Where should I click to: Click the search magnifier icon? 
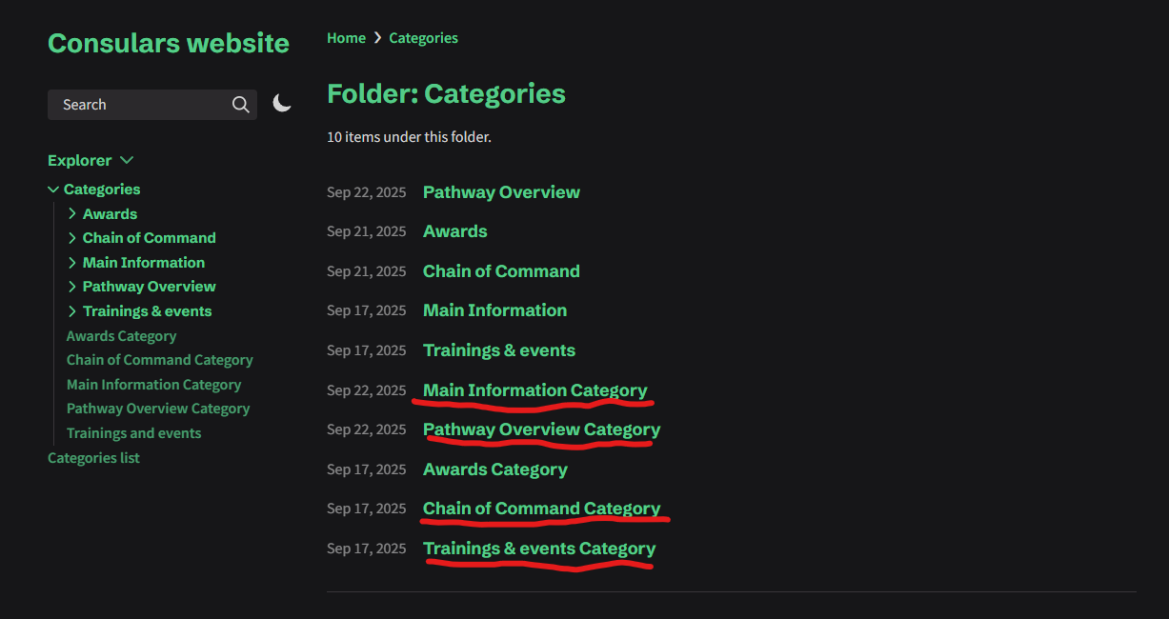(x=240, y=105)
